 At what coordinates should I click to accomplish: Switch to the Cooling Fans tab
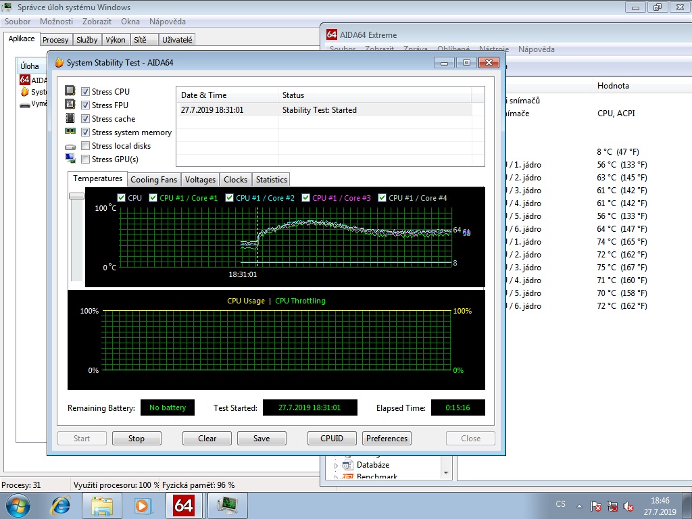coord(153,180)
